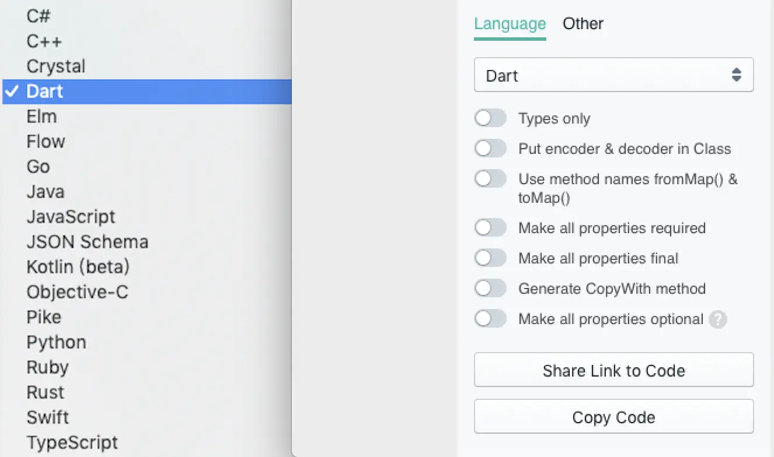
Task: Open the Language tab
Action: [x=510, y=24]
